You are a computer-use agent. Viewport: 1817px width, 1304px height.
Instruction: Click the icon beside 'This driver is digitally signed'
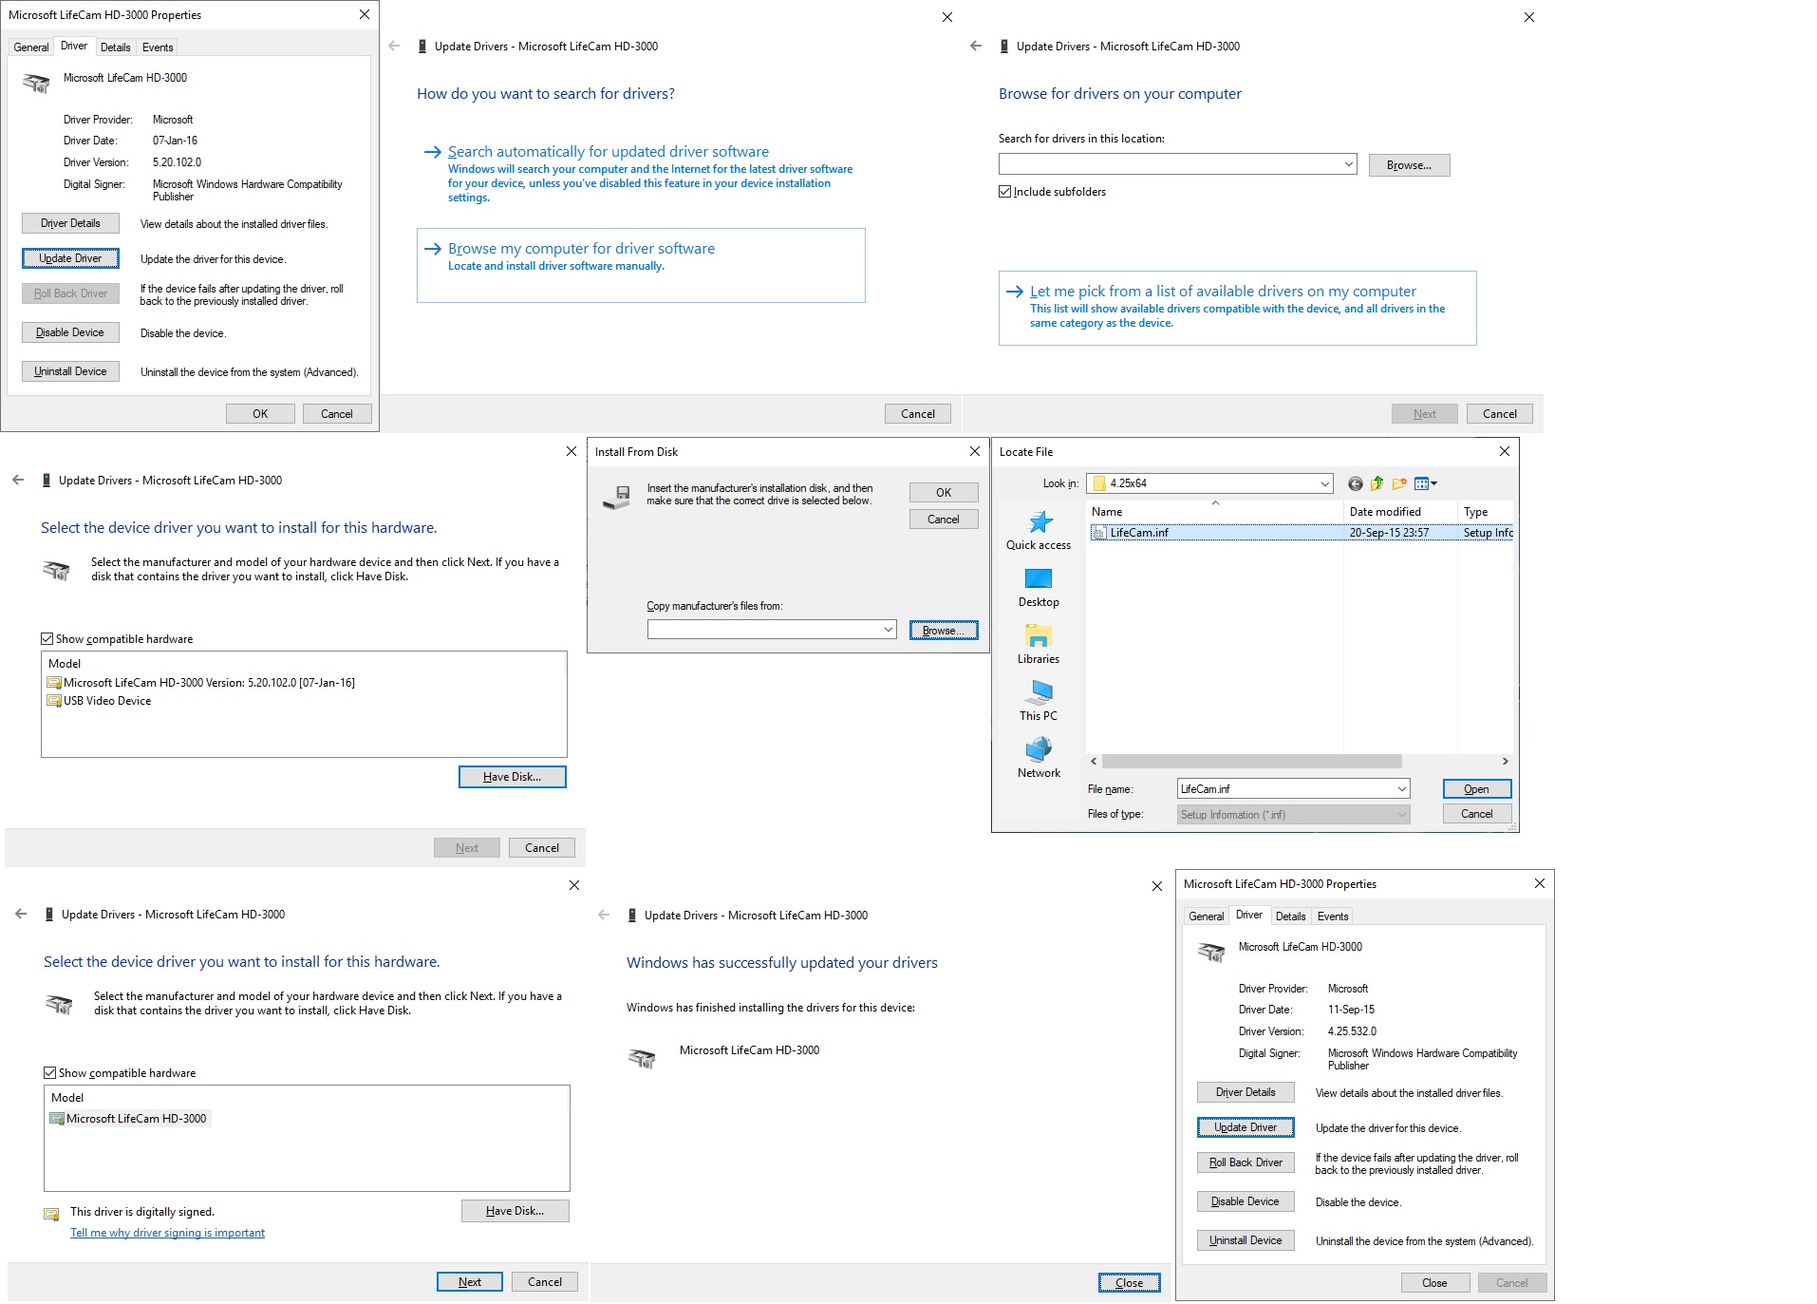[51, 1213]
